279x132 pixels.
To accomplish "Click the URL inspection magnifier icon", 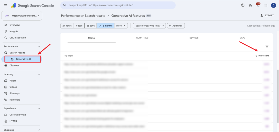I will point(6,38).
